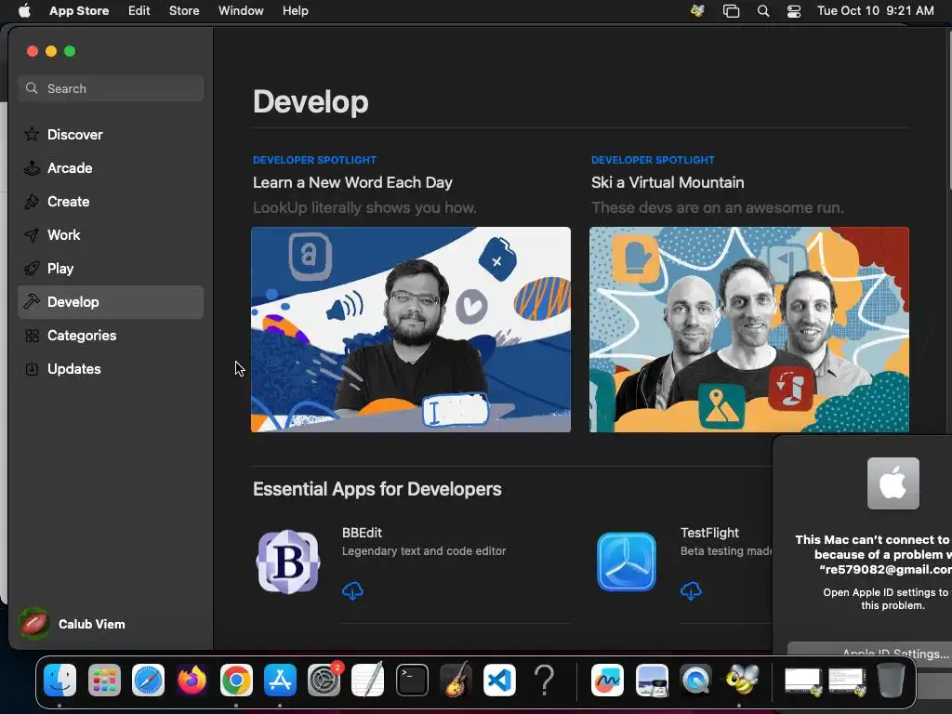The width and height of the screenshot is (952, 714).
Task: Open System Settings from the Dock
Action: 324,680
